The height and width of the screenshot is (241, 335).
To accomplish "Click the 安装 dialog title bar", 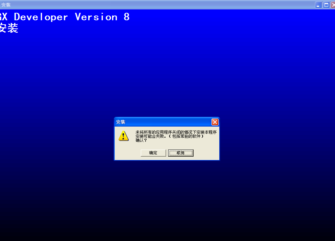I will point(162,122).
